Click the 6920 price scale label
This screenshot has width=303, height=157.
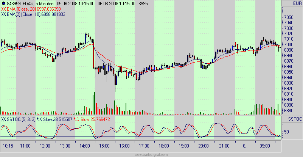[289, 89]
